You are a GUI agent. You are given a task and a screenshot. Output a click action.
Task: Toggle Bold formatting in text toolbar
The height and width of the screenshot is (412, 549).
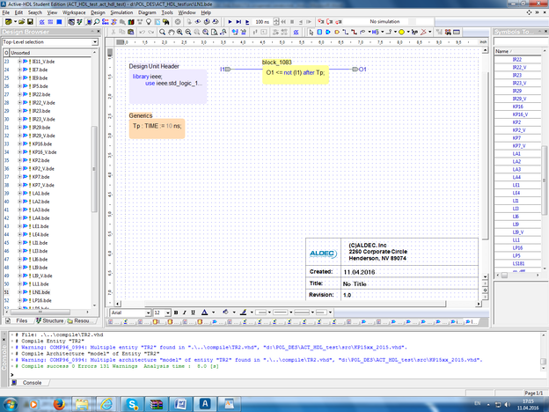[176, 312]
